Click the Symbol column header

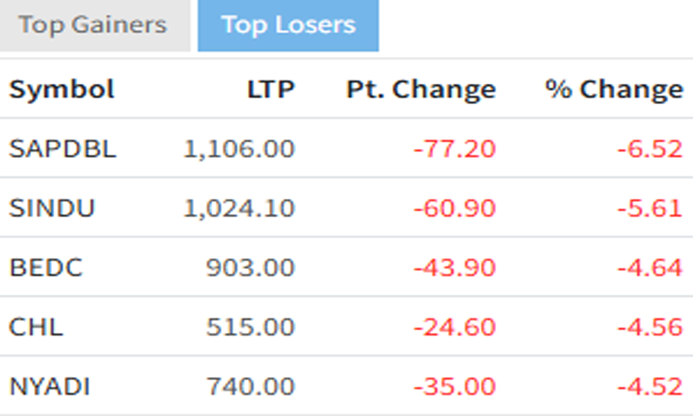62,89
